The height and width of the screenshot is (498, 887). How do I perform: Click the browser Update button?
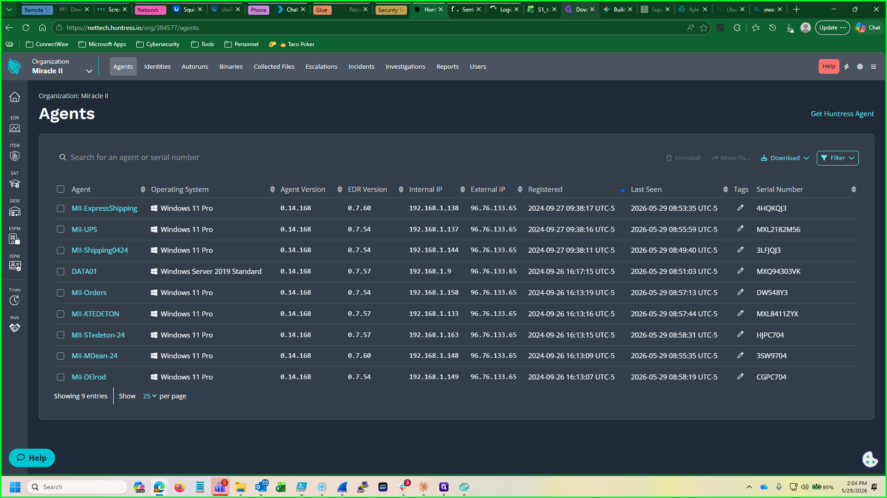832,28
